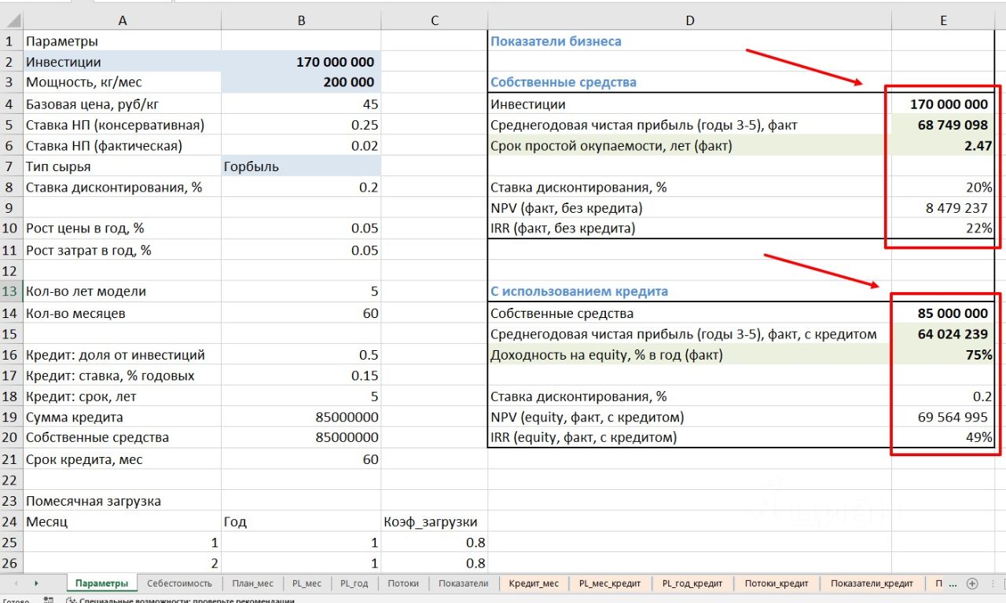Click the macro recording icon in status bar
The width and height of the screenshot is (1006, 603).
pyautogui.click(x=49, y=601)
